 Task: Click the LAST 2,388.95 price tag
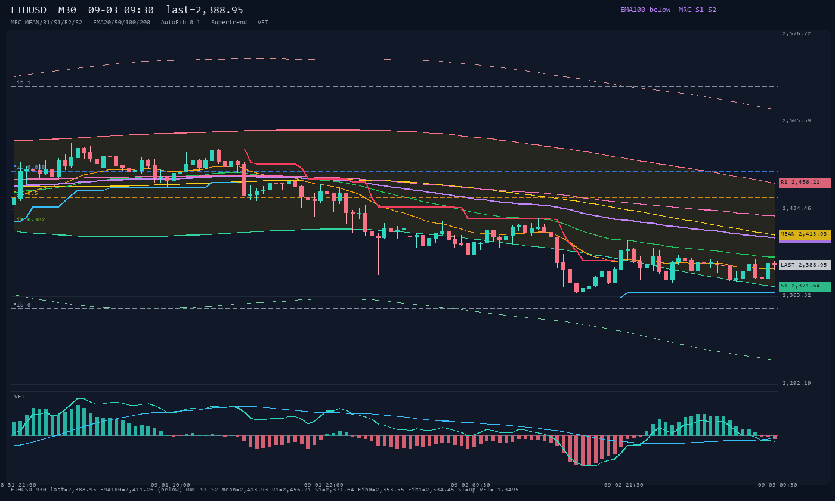(805, 265)
